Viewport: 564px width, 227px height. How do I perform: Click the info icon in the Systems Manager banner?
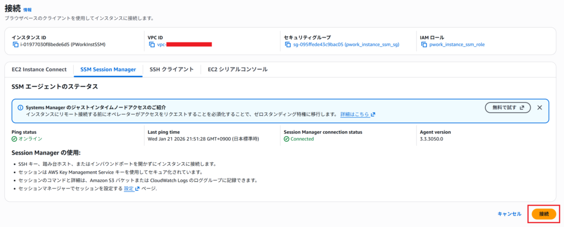click(20, 107)
